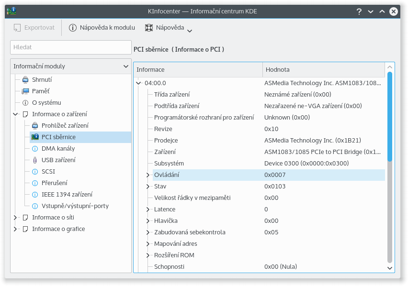The width and height of the screenshot is (408, 286).
Task: Click the Exportovat button label
Action: pyautogui.click(x=39, y=28)
